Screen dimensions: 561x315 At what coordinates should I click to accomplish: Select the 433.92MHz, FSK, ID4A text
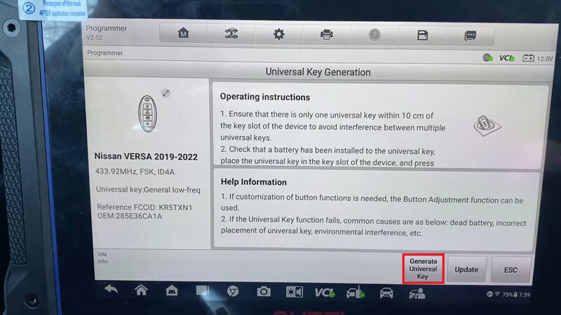(x=135, y=171)
